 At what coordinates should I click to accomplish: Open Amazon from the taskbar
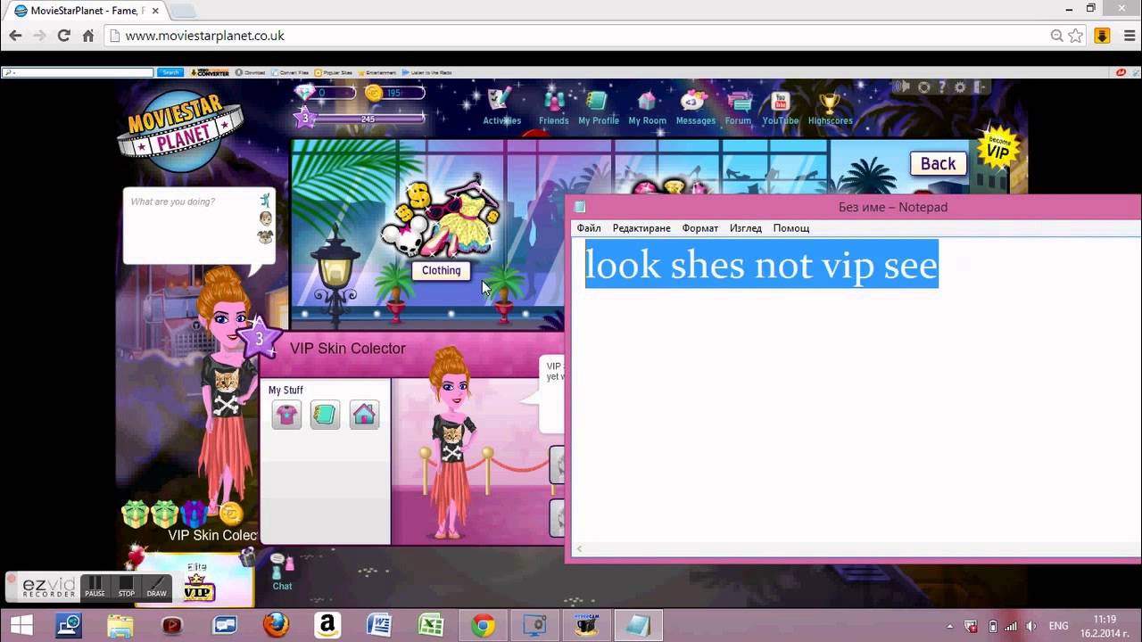click(x=327, y=626)
